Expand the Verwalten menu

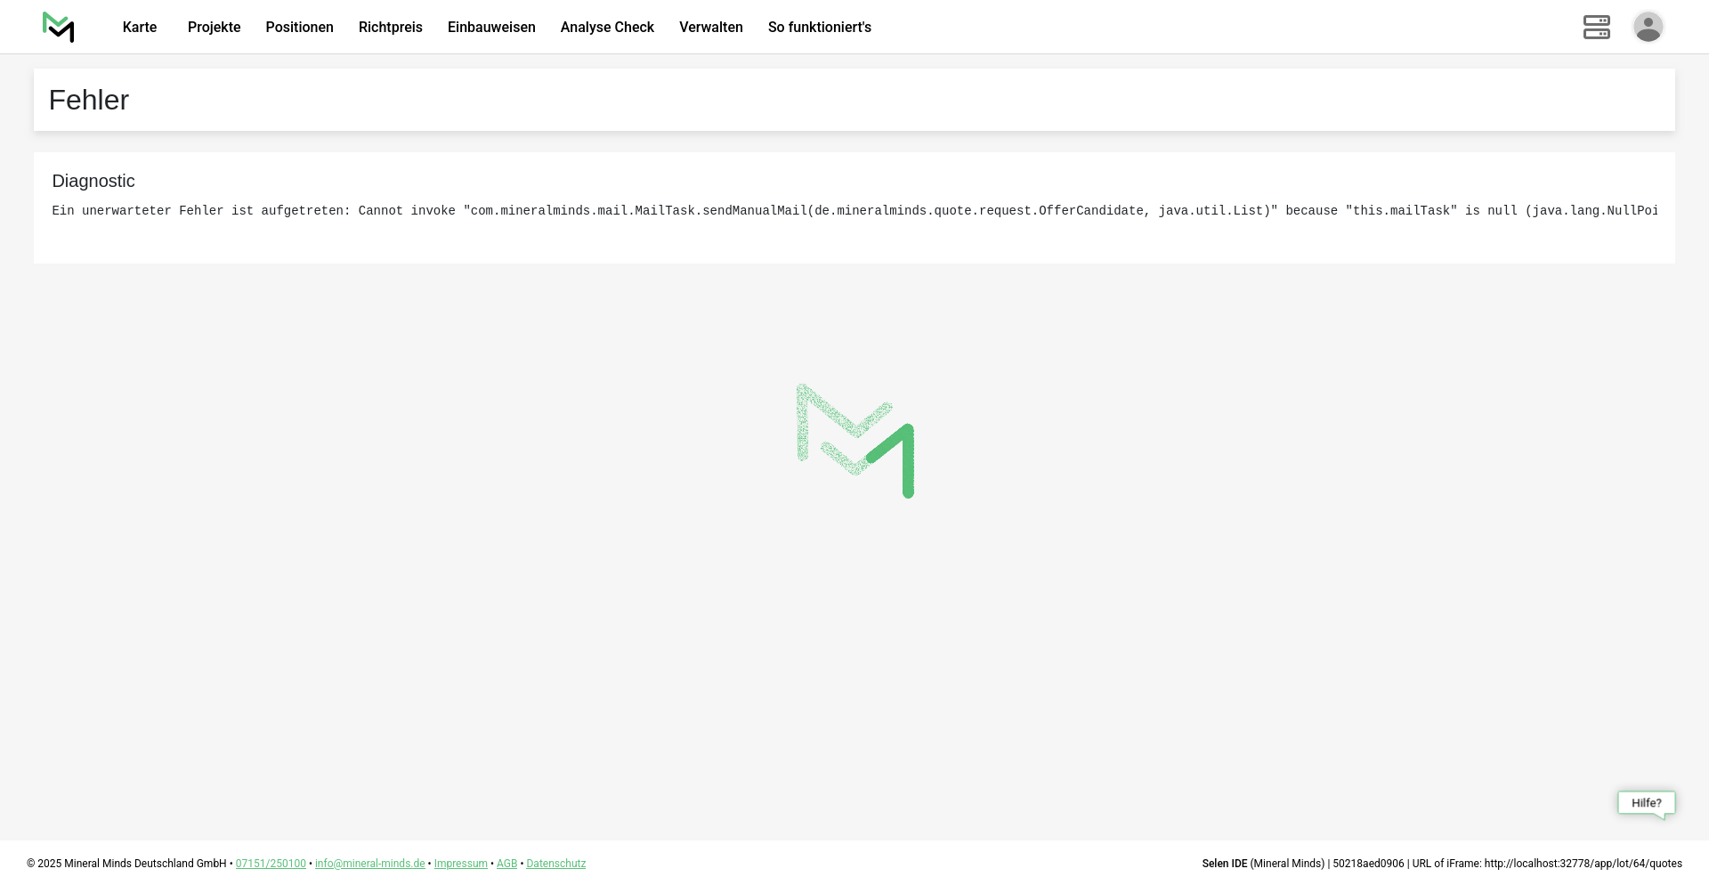point(710,28)
